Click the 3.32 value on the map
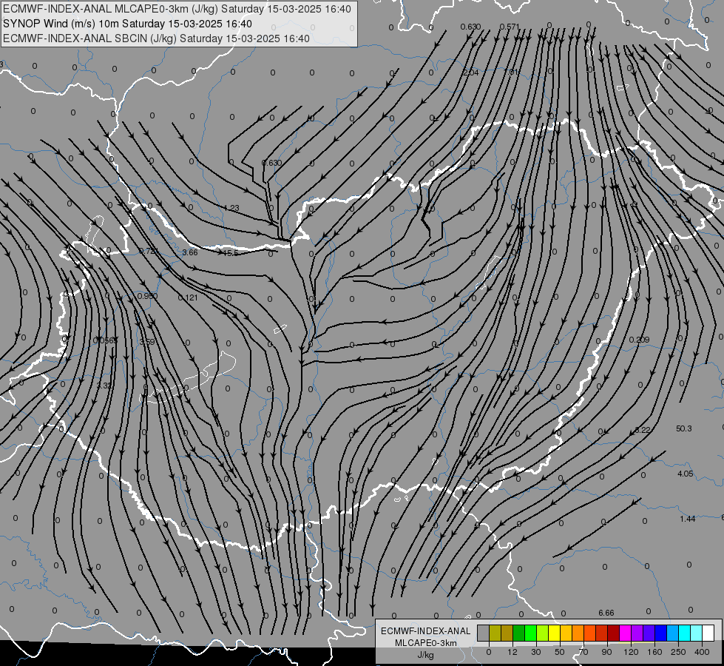This screenshot has height=666, width=724. point(104,386)
